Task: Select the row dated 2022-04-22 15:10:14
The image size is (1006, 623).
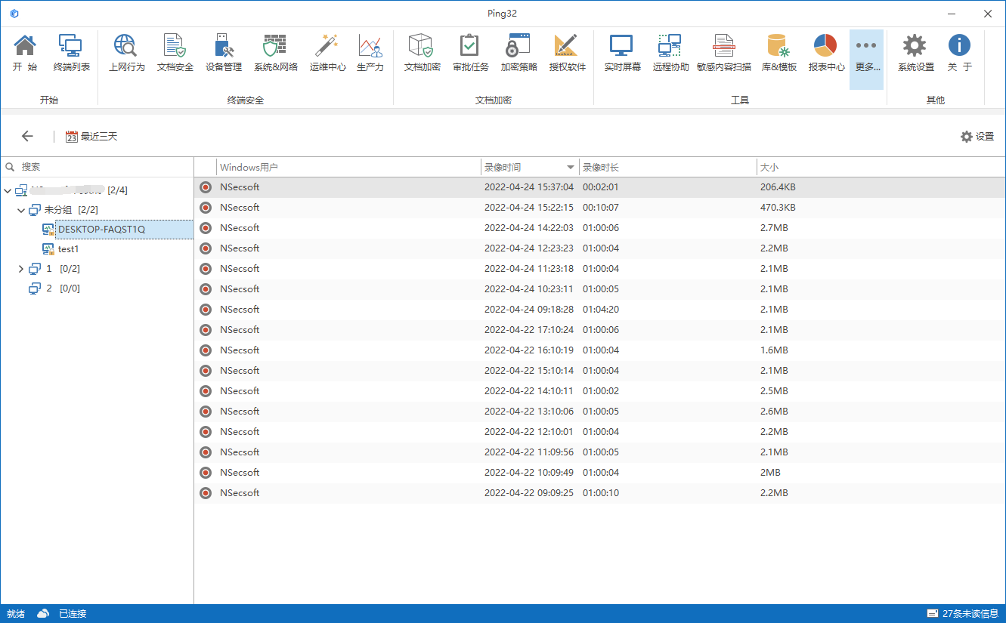Action: coord(600,371)
